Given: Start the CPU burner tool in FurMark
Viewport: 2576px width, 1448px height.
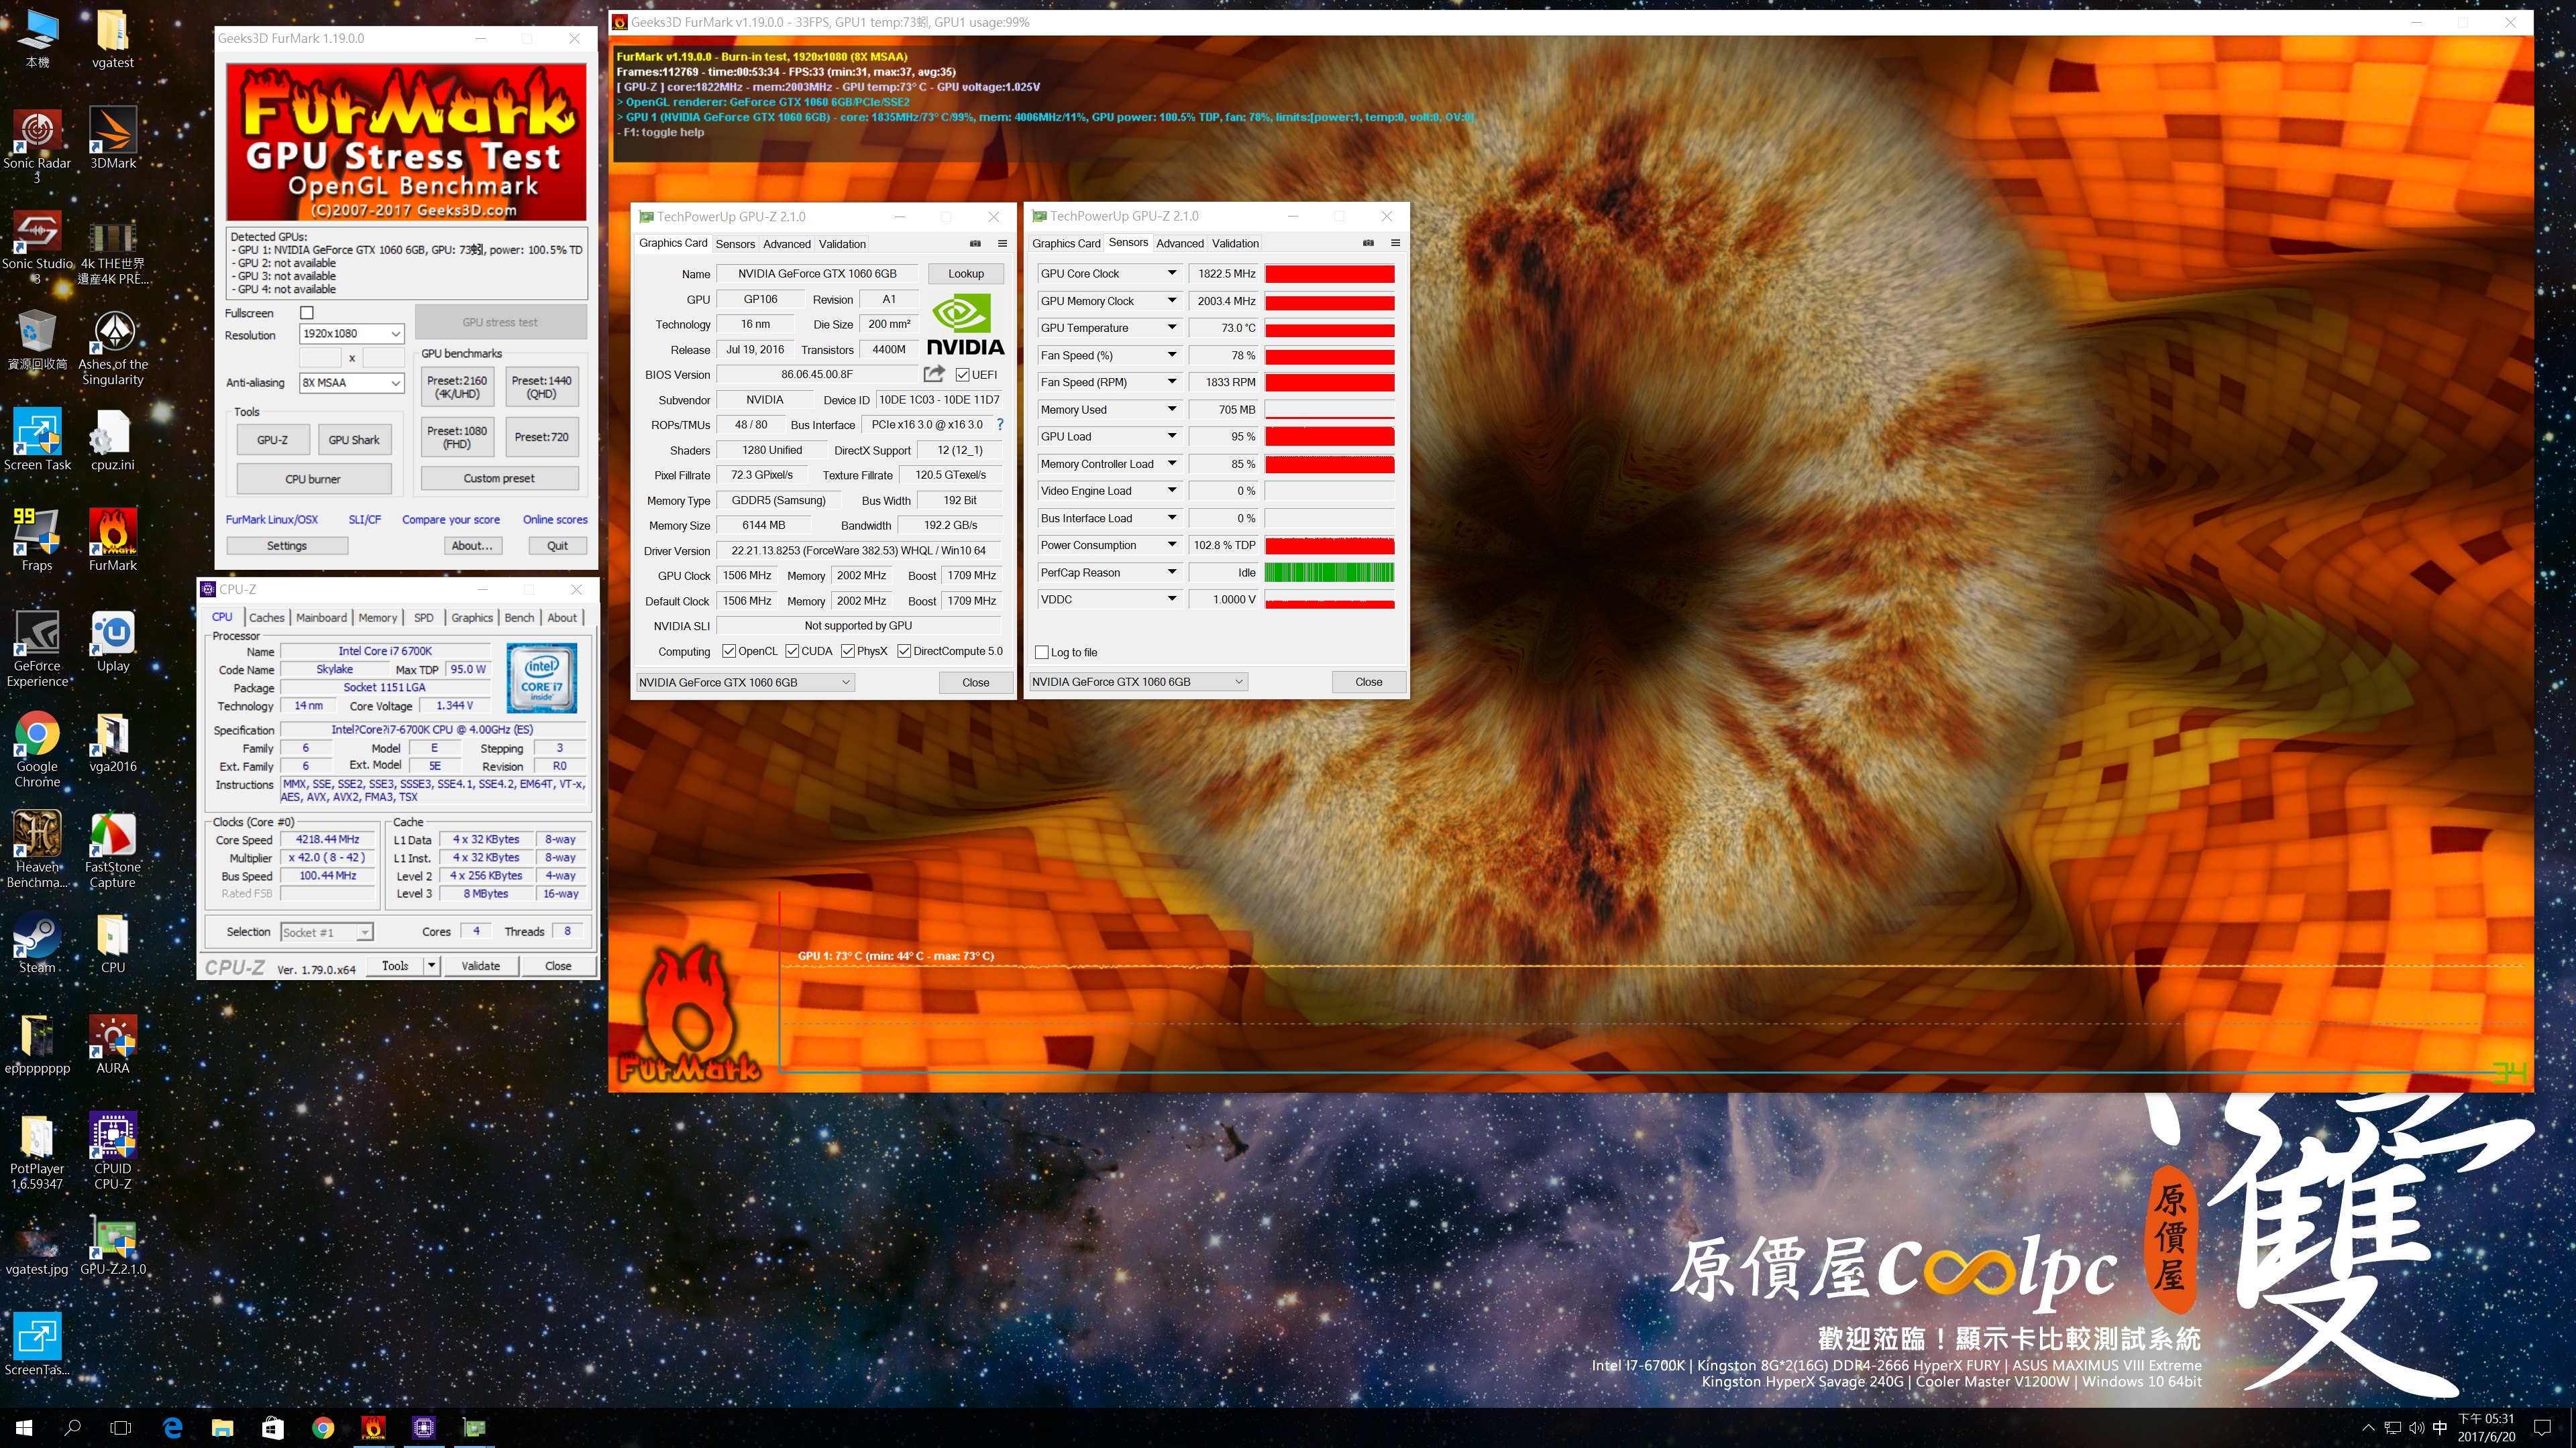Looking at the screenshot, I should 313,479.
